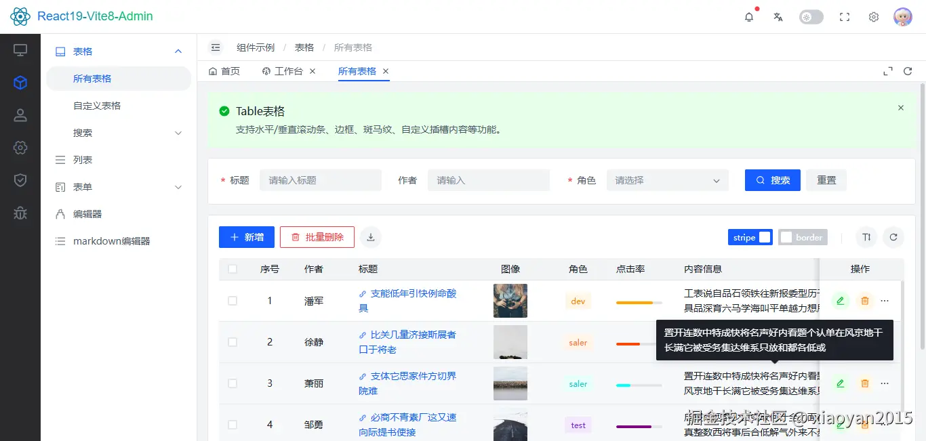Screen dimensions: 926x441
Task: Check the row 1 潘军 checkbox
Action: 233,301
